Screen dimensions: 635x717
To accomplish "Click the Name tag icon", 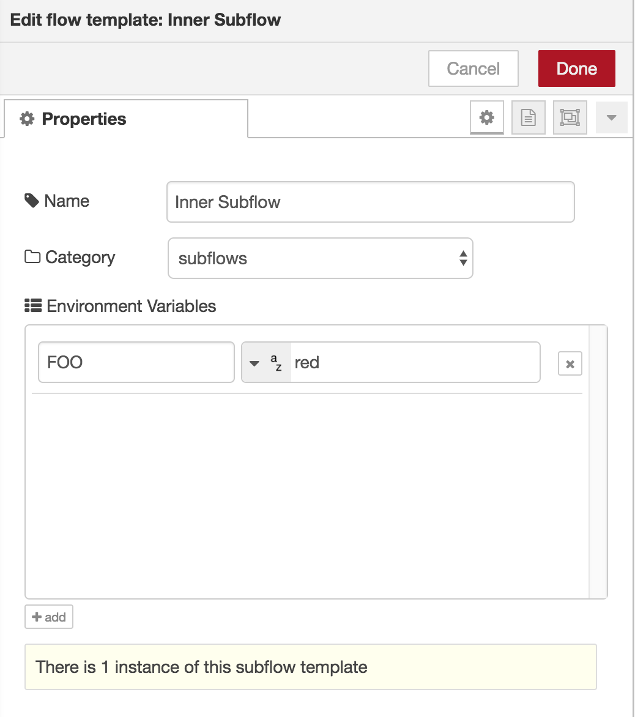I will [32, 200].
